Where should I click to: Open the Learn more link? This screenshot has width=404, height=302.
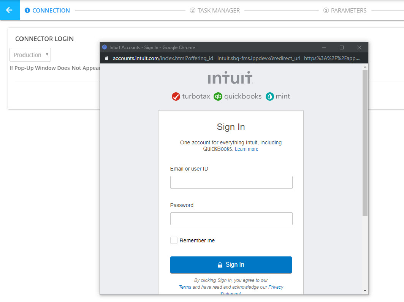click(x=246, y=149)
